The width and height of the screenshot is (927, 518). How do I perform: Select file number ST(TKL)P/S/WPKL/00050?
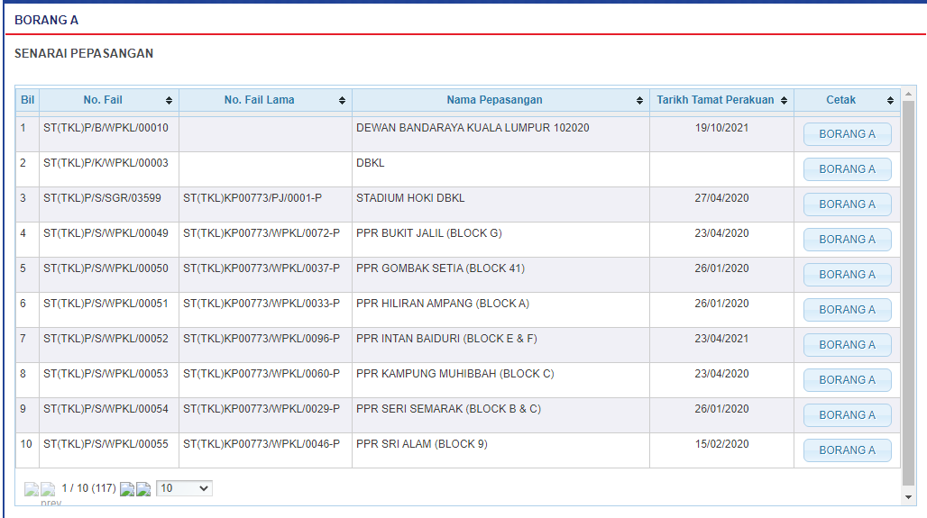tap(106, 268)
